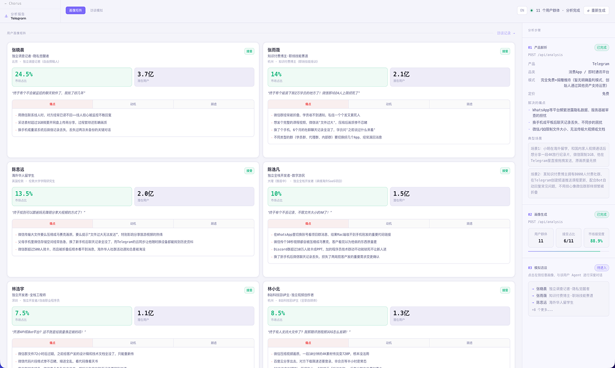This screenshot has height=368, width=615.
Task: Click the 13.5% market share box
Action: (72, 197)
